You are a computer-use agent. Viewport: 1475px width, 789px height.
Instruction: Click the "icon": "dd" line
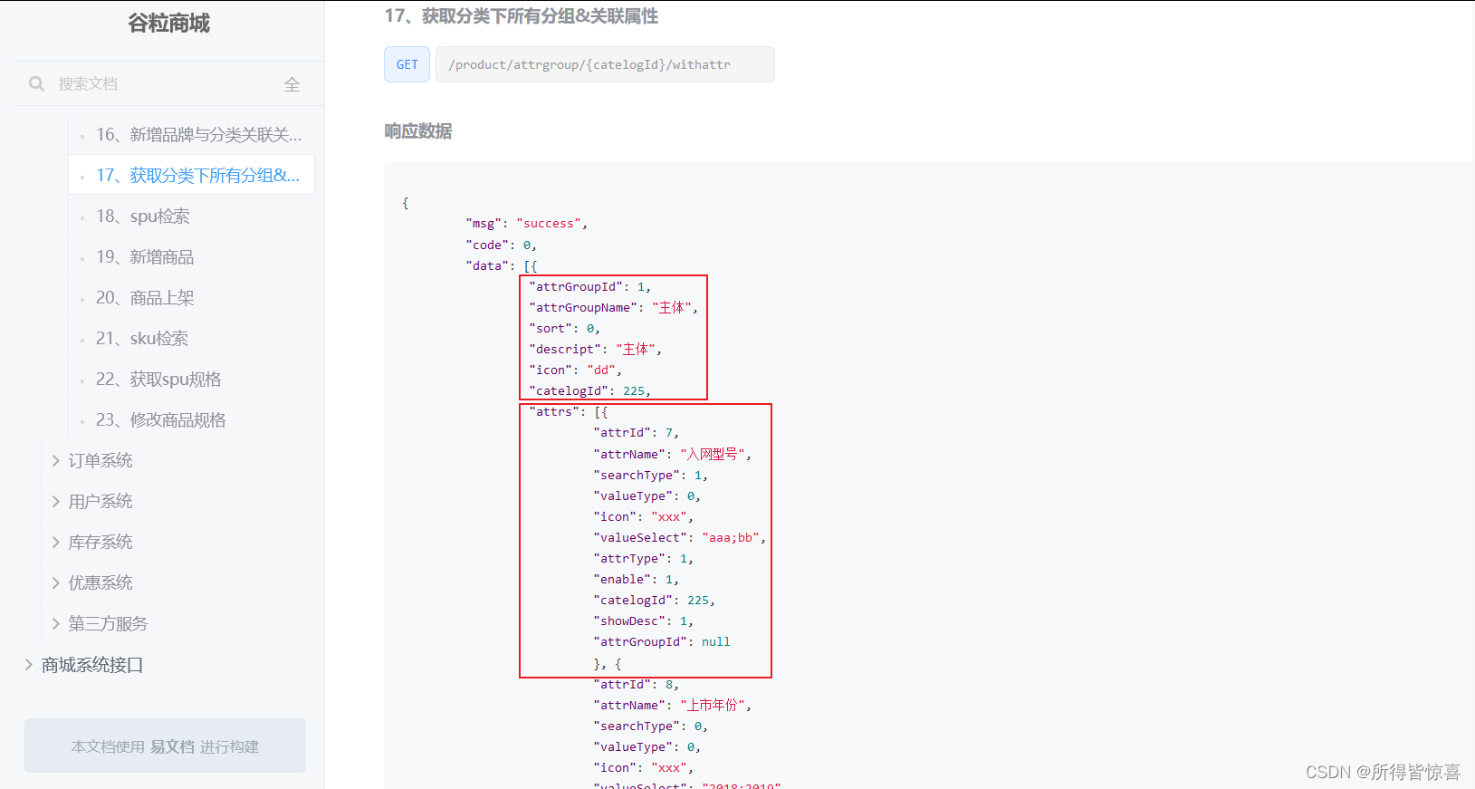pyautogui.click(x=576, y=370)
